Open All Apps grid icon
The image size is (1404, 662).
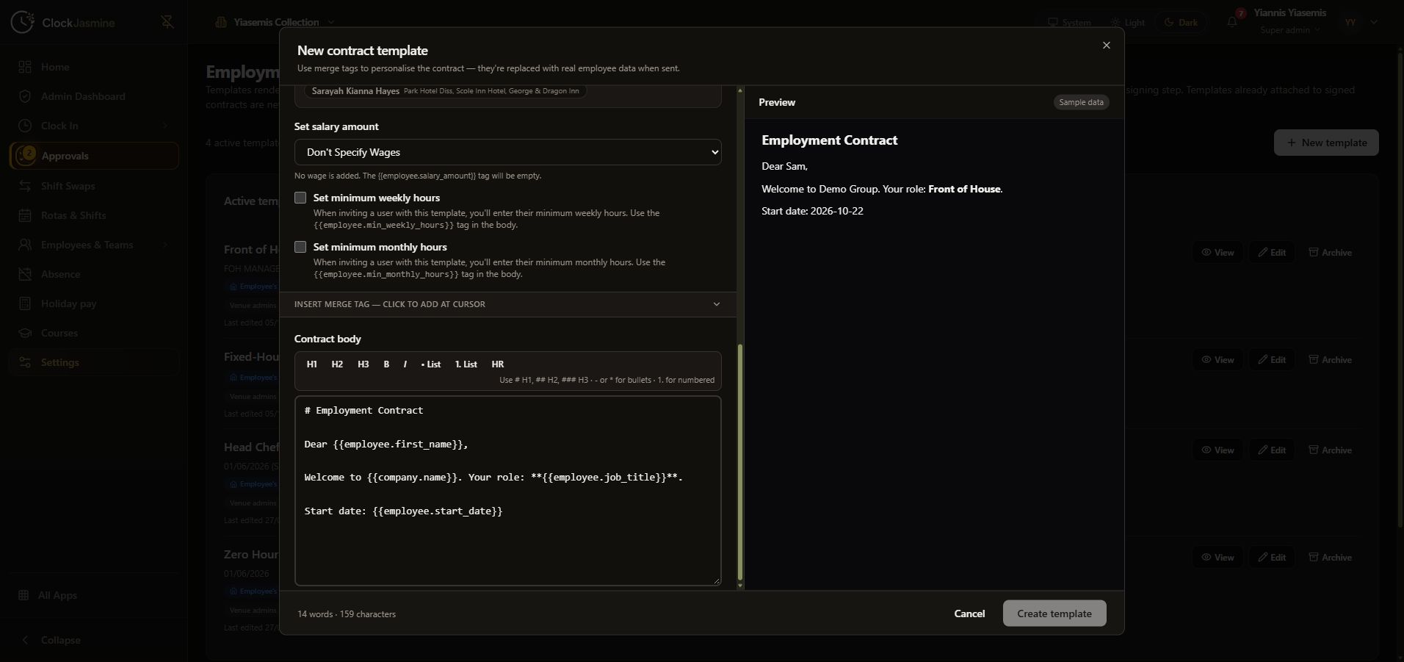23,595
